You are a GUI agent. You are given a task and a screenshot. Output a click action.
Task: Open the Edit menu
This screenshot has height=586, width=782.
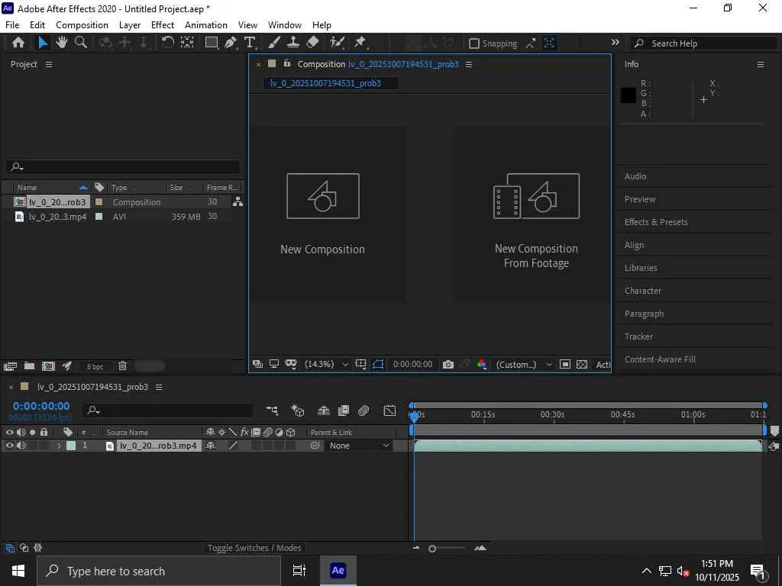(37, 25)
